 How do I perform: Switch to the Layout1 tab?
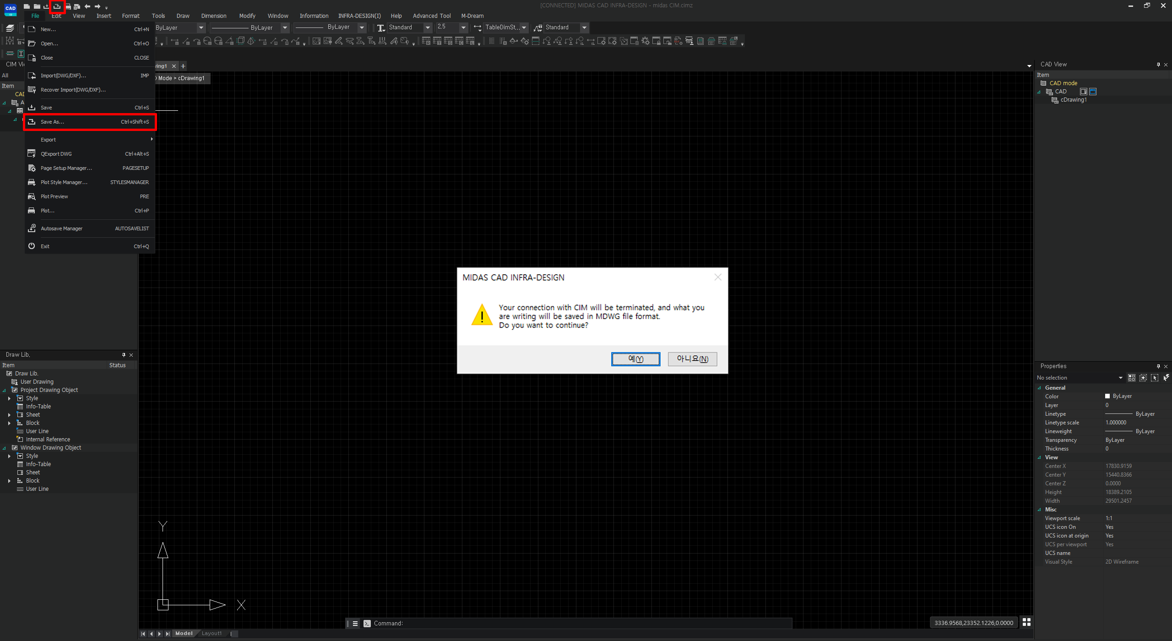point(212,633)
